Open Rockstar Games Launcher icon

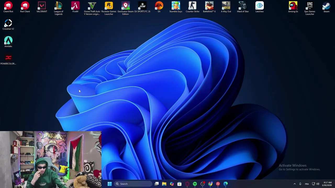click(x=109, y=8)
